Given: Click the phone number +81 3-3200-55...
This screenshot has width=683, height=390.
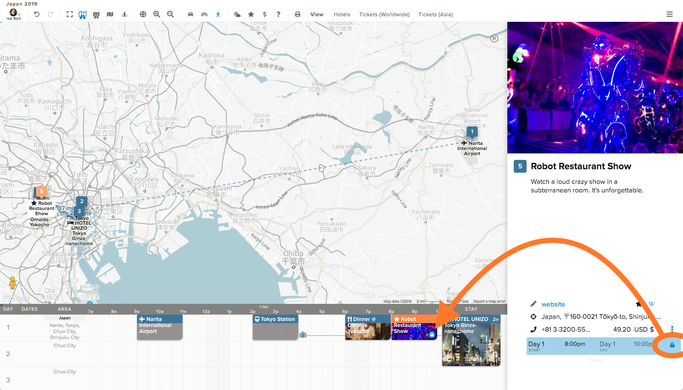Looking at the screenshot, I should tap(566, 329).
